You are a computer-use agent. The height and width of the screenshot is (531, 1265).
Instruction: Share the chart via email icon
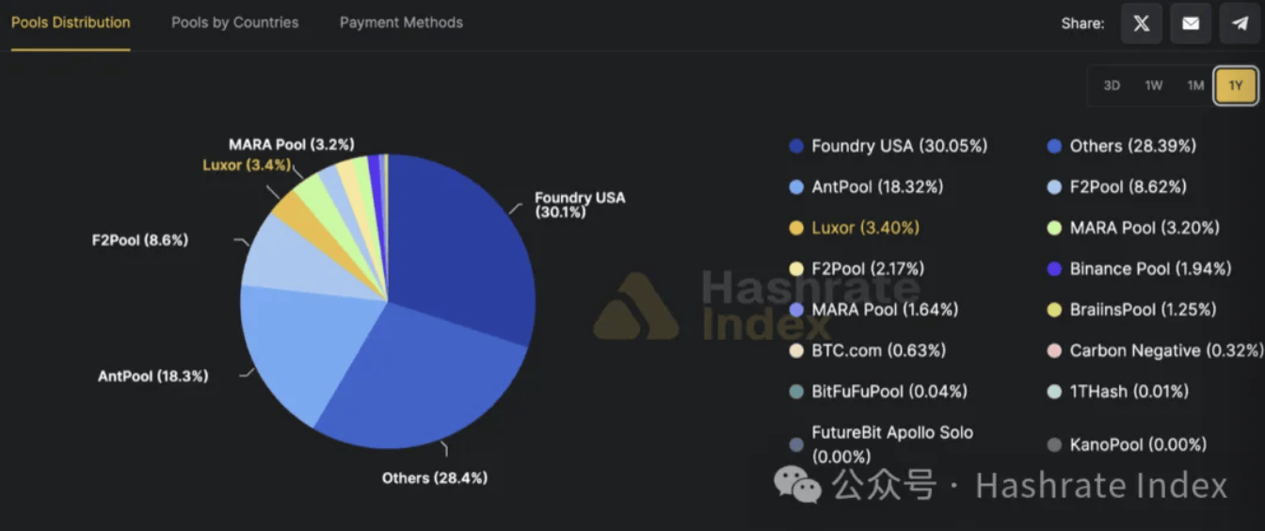click(x=1191, y=24)
